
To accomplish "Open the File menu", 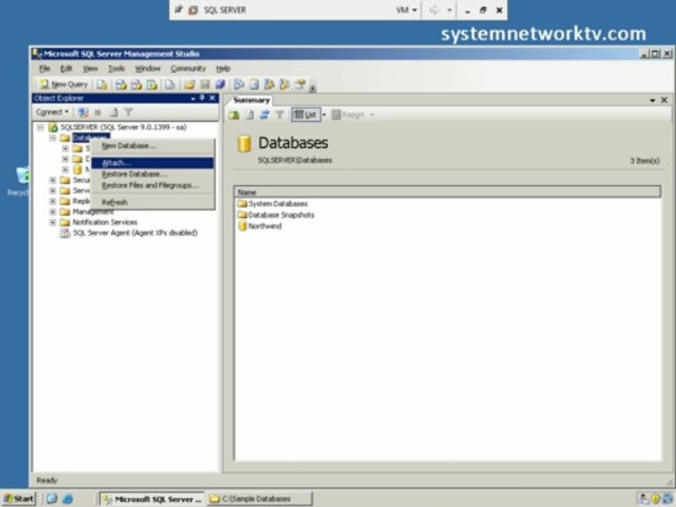I will pyautogui.click(x=45, y=68).
